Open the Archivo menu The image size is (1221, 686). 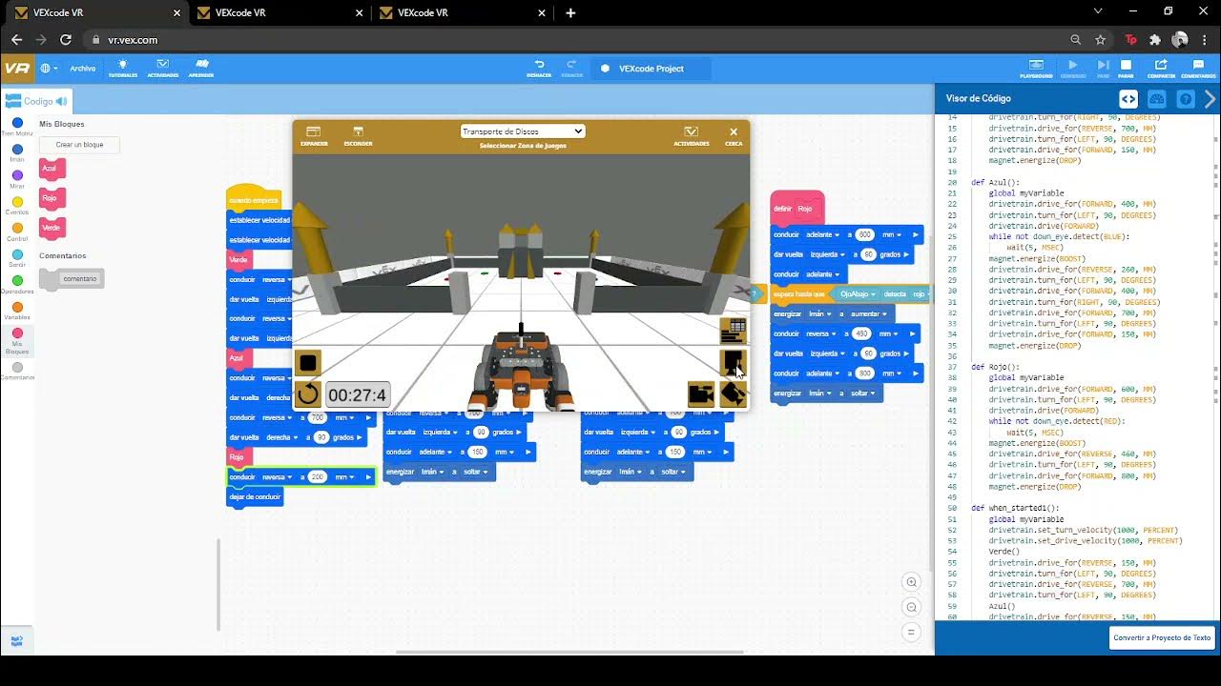(83, 69)
